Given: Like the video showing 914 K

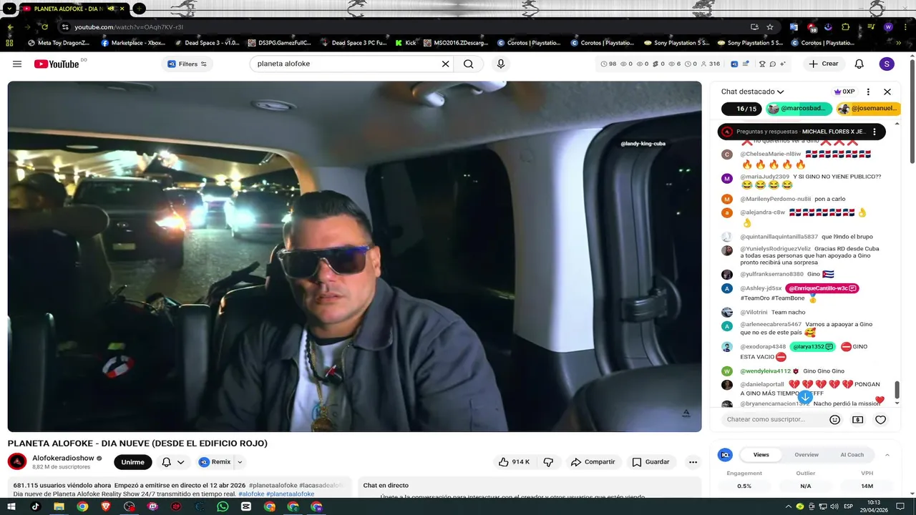Looking at the screenshot, I should [x=514, y=462].
